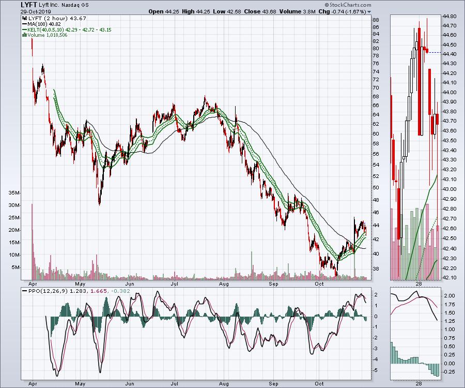Click the '44.80' zoom panel price label

coord(449,16)
